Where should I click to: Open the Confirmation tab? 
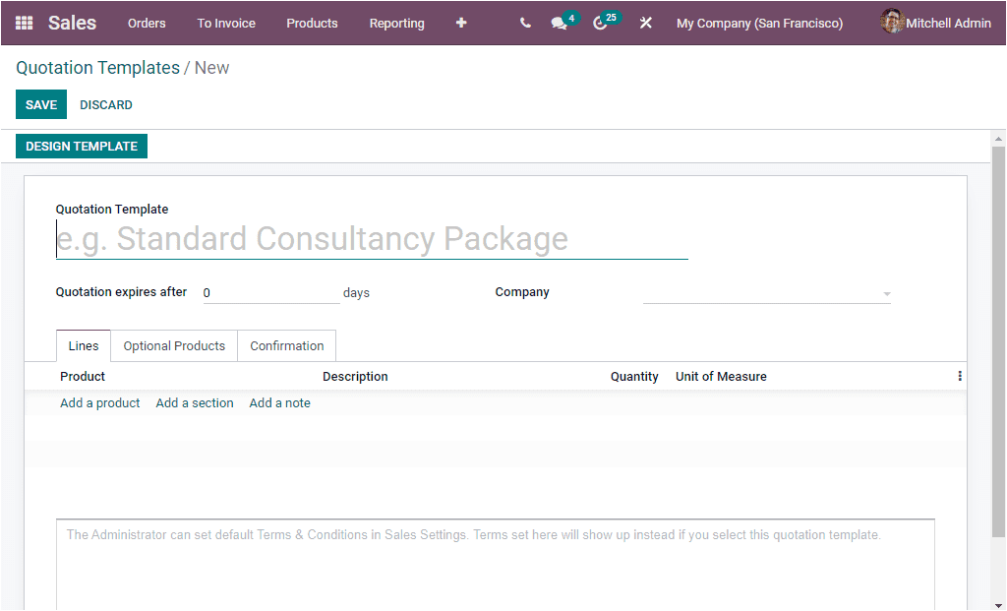pyautogui.click(x=286, y=345)
